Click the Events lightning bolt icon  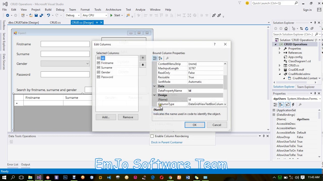pyautogui.click(x=293, y=105)
